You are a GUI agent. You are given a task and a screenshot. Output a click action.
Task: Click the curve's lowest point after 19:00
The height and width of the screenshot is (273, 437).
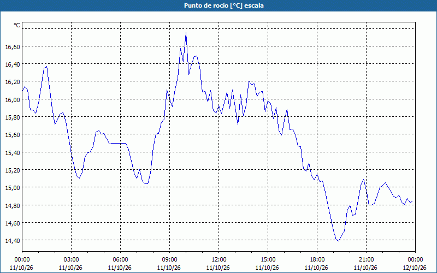pos(338,241)
